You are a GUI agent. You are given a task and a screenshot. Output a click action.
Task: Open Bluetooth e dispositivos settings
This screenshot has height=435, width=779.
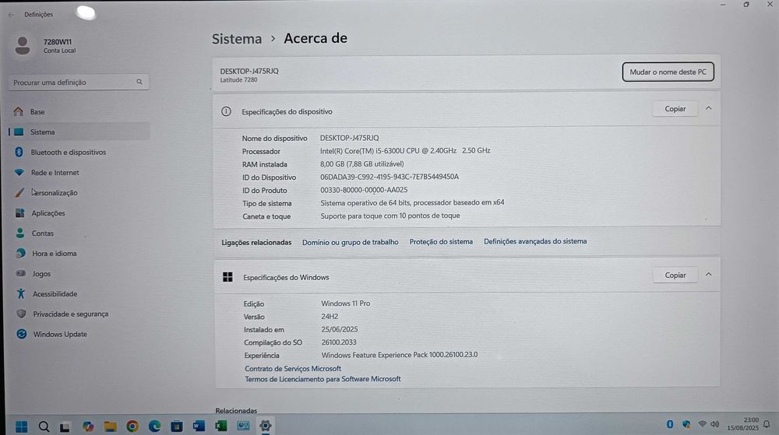[68, 153]
